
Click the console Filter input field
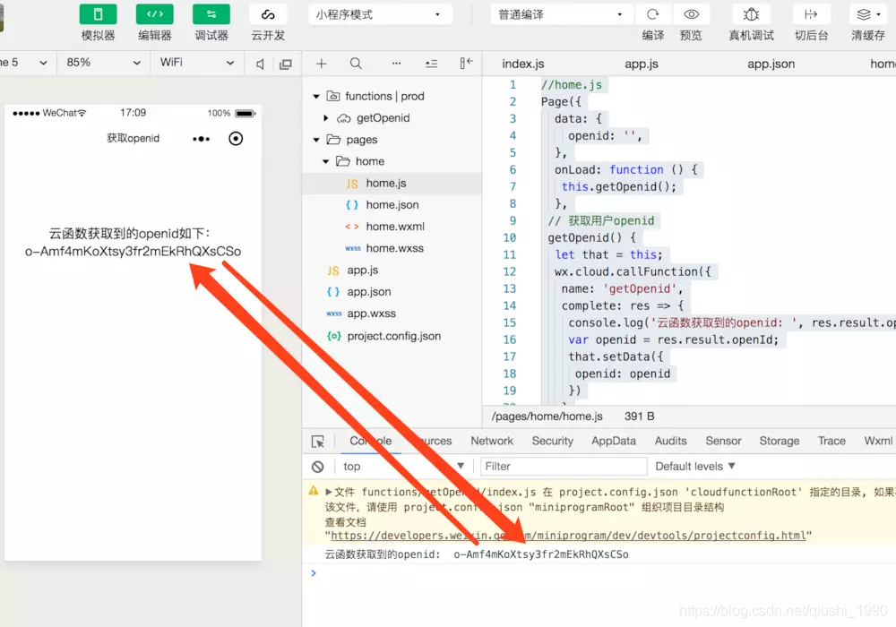pos(564,467)
